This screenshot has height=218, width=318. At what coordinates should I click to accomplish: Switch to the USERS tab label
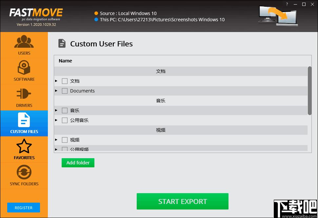click(24, 53)
